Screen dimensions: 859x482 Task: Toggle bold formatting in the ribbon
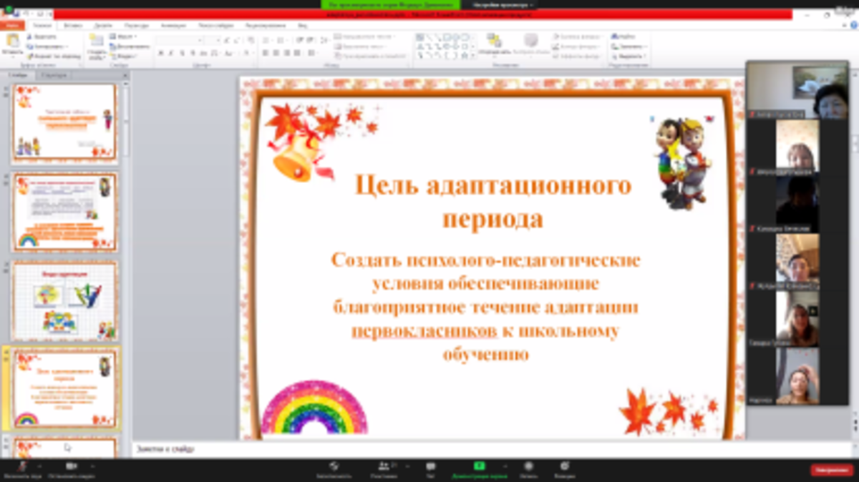[161, 53]
